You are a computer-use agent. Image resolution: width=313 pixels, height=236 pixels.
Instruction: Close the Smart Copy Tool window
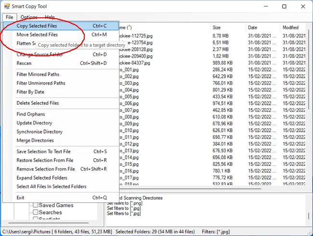tap(303, 6)
